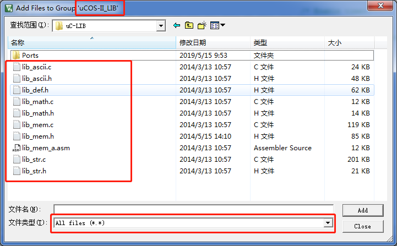Select file lib_ascii.h
This screenshot has height=246, width=397.
[x=37, y=79]
